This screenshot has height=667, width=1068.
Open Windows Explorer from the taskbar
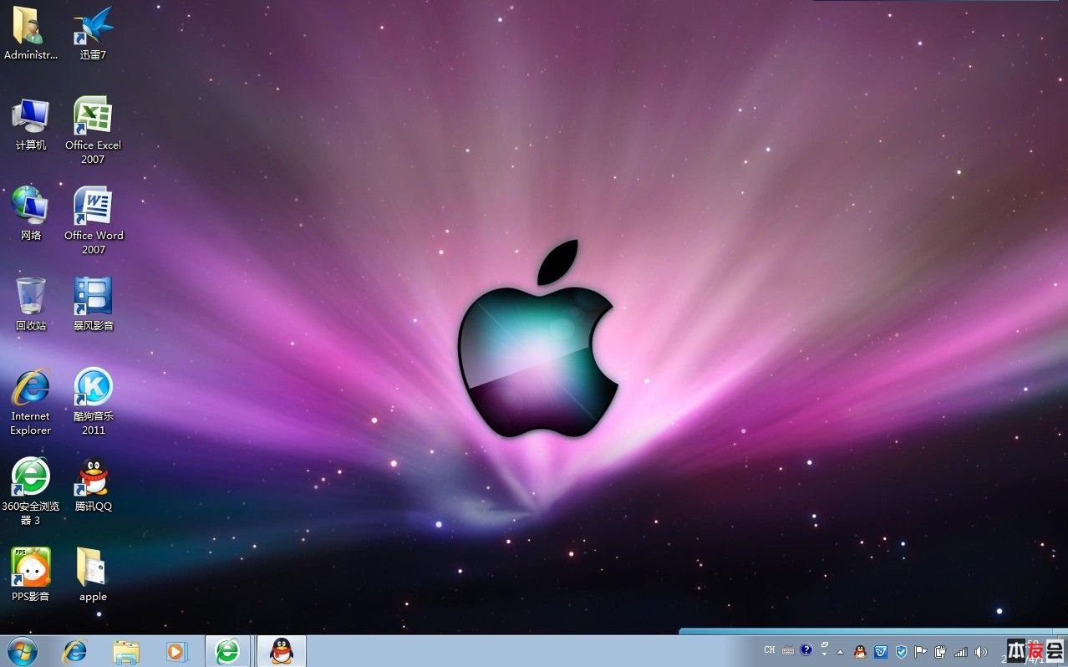tap(126, 651)
